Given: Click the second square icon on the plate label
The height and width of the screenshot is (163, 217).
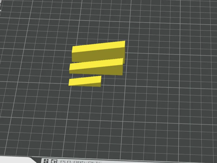Looking at the screenshot, I should [x=54, y=161].
